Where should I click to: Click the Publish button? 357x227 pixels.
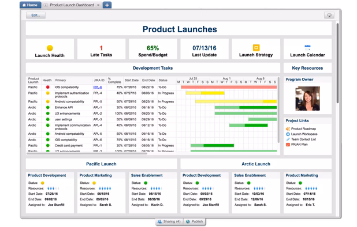coord(194,222)
